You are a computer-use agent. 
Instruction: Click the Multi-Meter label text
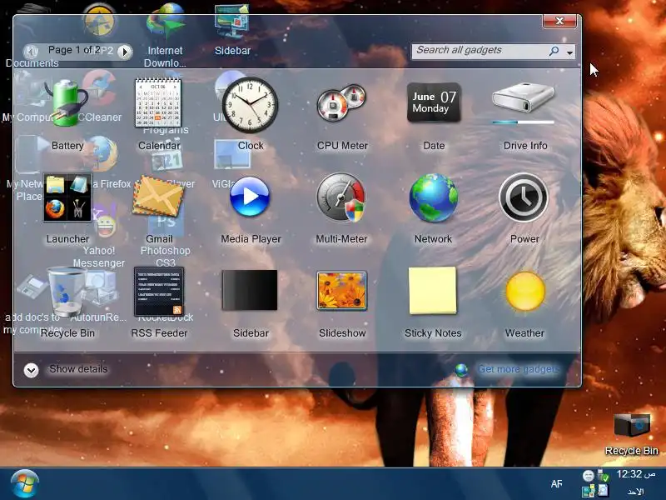(341, 239)
